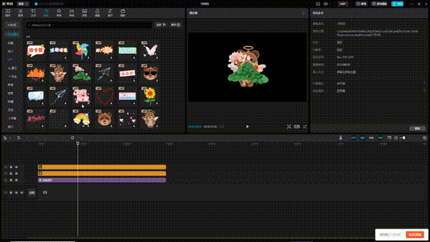The image size is (430, 242).
Task: Select the VIP sticker category in the sidebar
Action: coord(10,60)
